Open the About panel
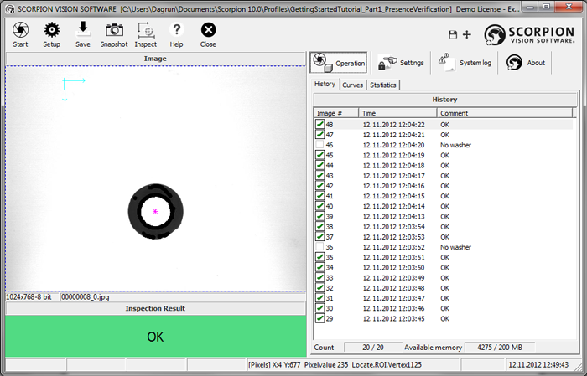This screenshot has height=376, width=587. 527,63
